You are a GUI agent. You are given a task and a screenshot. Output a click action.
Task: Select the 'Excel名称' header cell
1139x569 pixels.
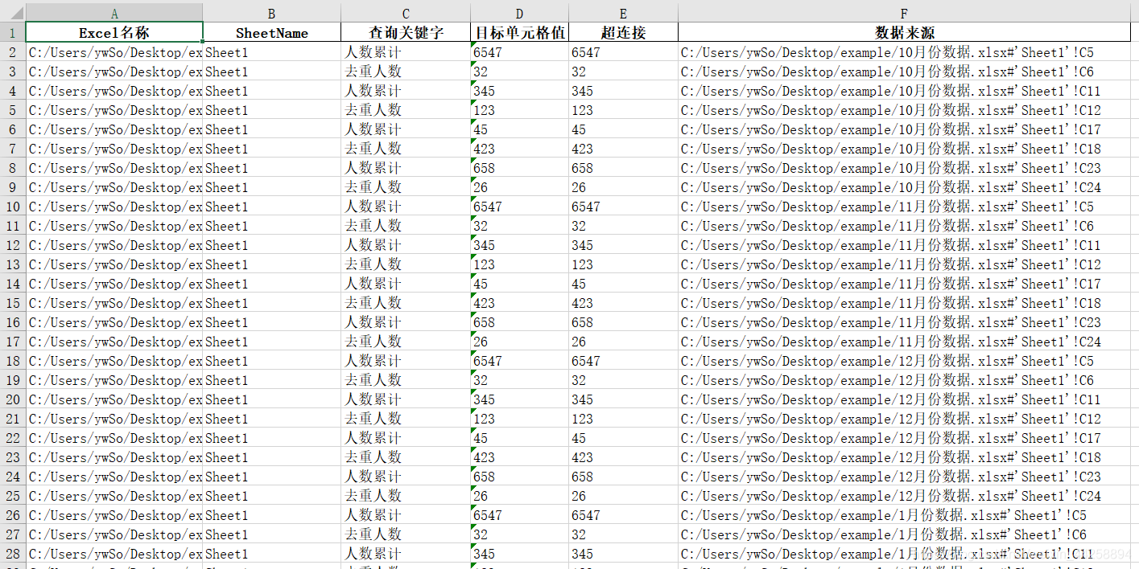point(114,33)
